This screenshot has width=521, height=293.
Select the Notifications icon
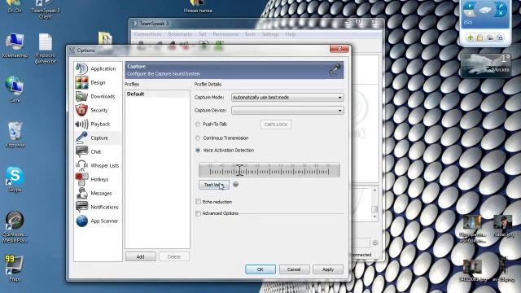[81, 207]
